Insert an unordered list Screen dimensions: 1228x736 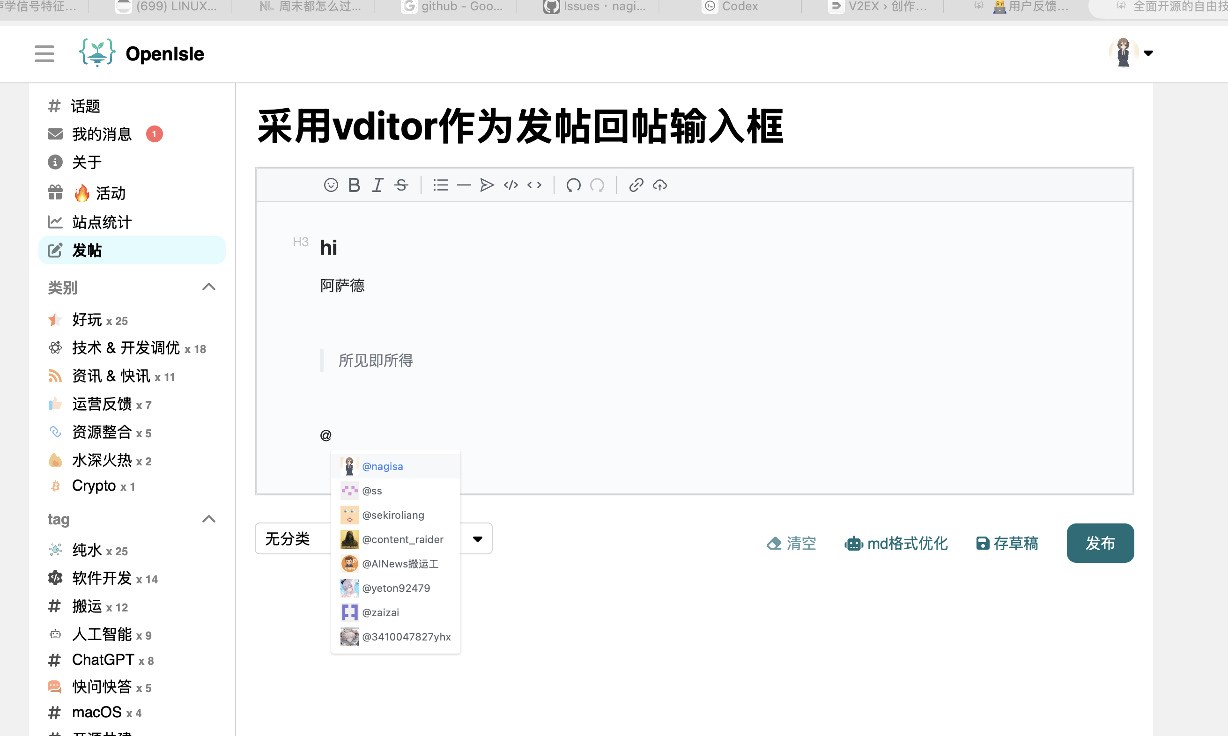point(440,185)
